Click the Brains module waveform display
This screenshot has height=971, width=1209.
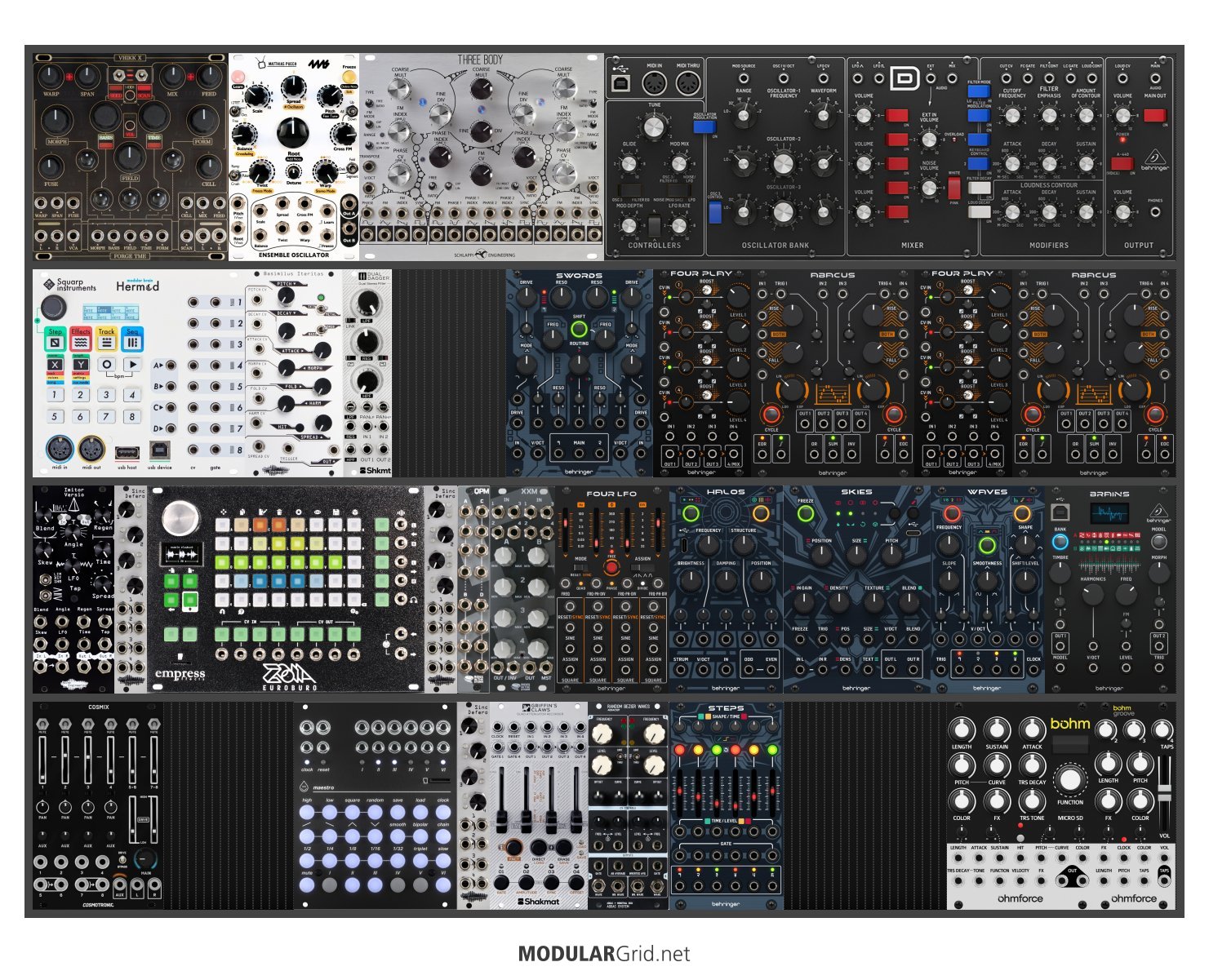pyautogui.click(x=1109, y=513)
